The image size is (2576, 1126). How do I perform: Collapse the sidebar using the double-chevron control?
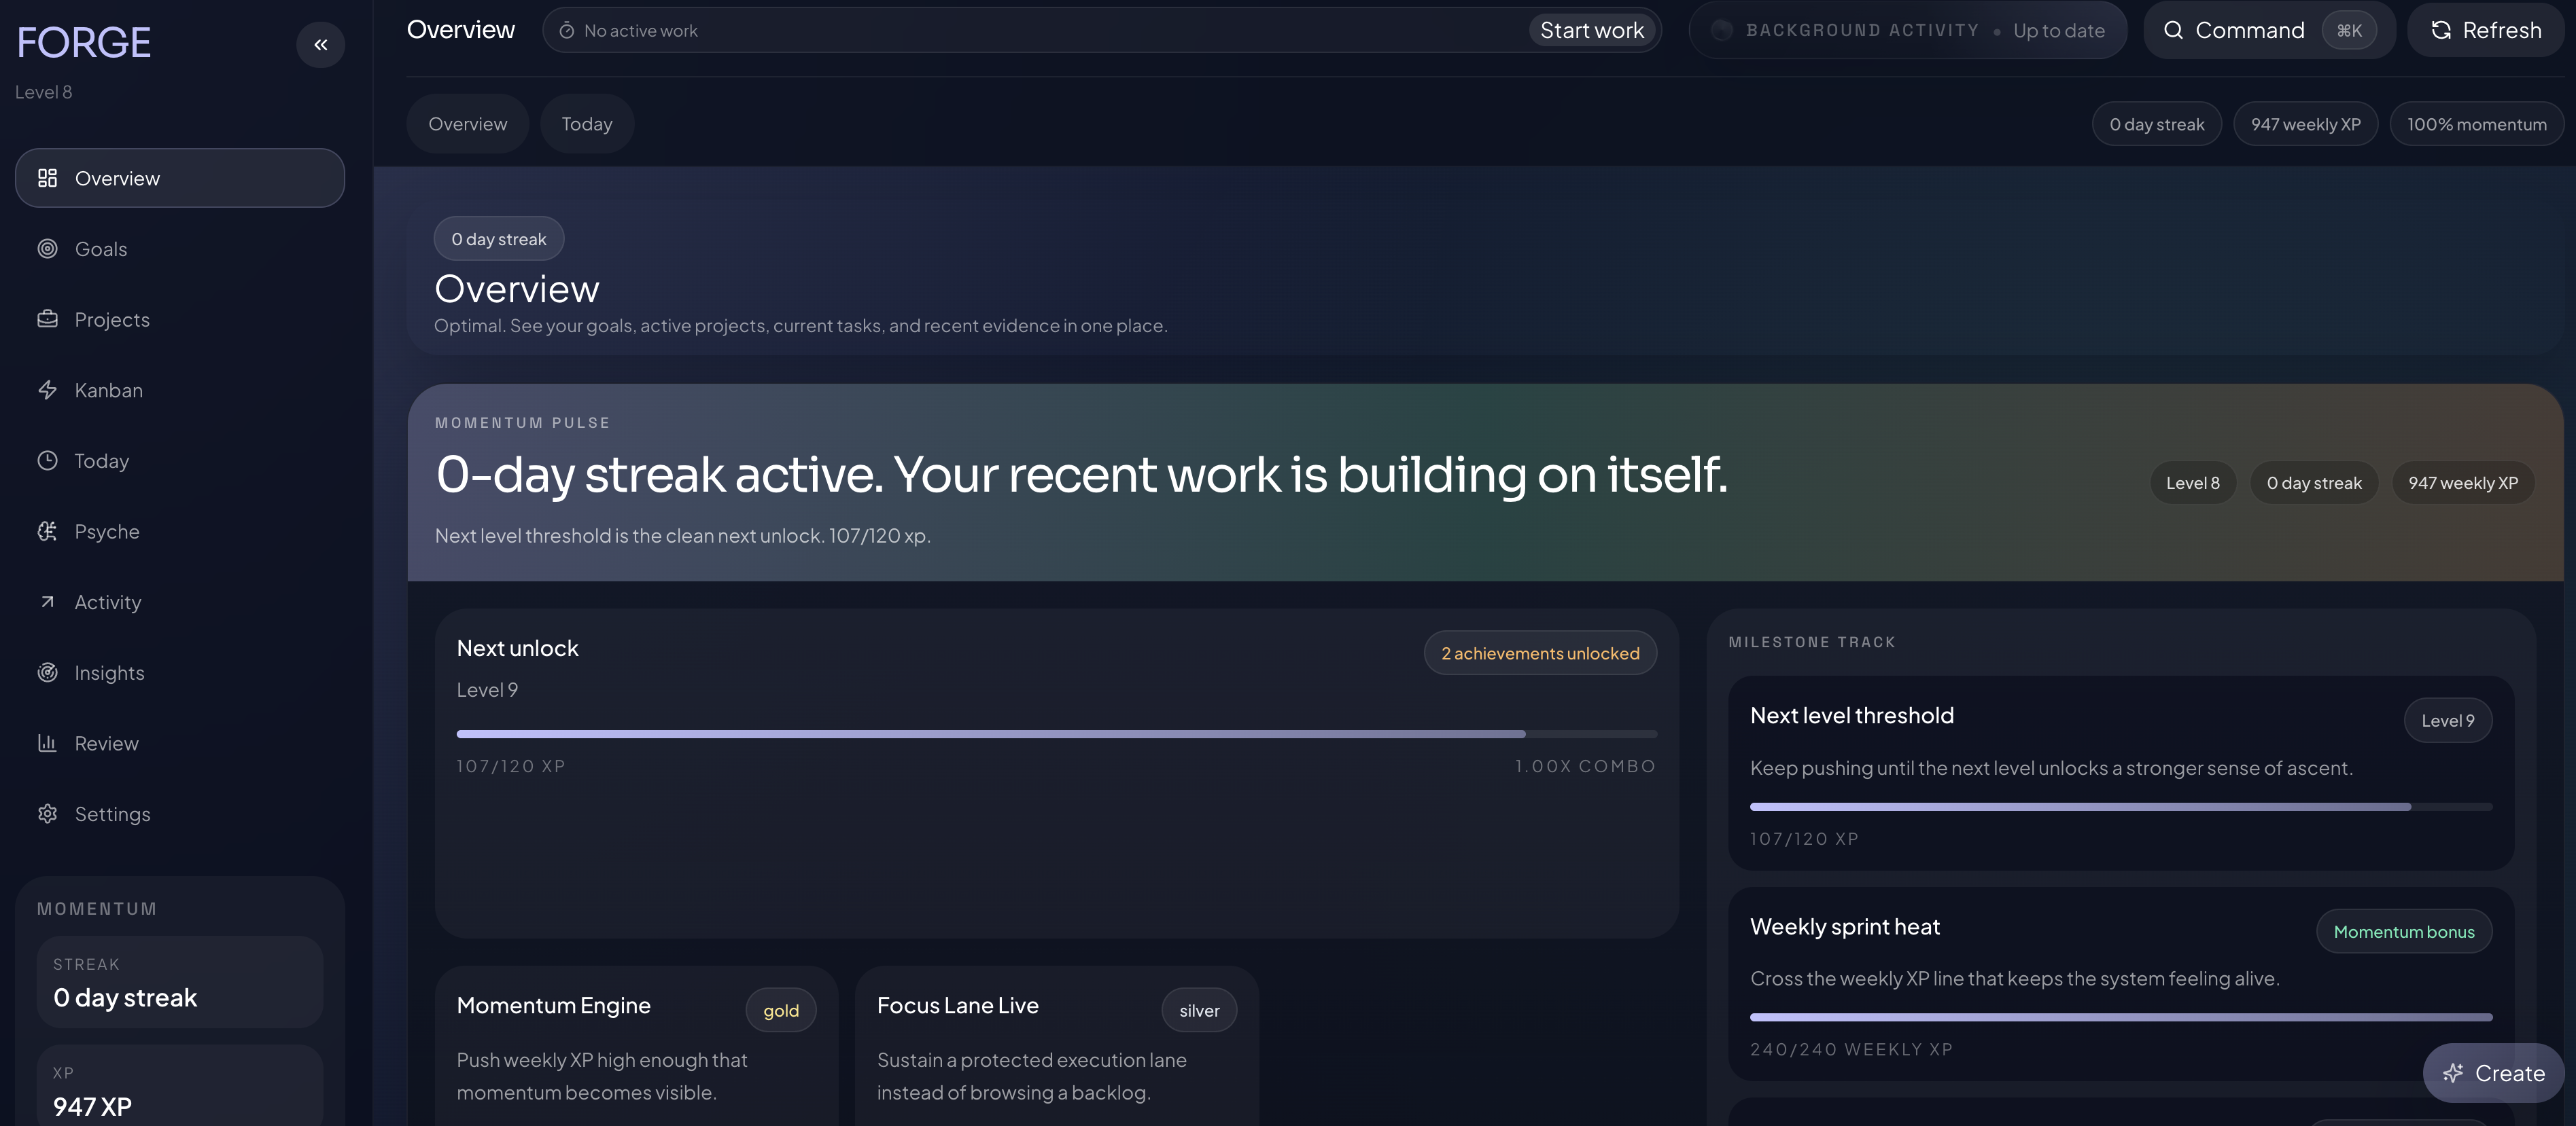(321, 44)
